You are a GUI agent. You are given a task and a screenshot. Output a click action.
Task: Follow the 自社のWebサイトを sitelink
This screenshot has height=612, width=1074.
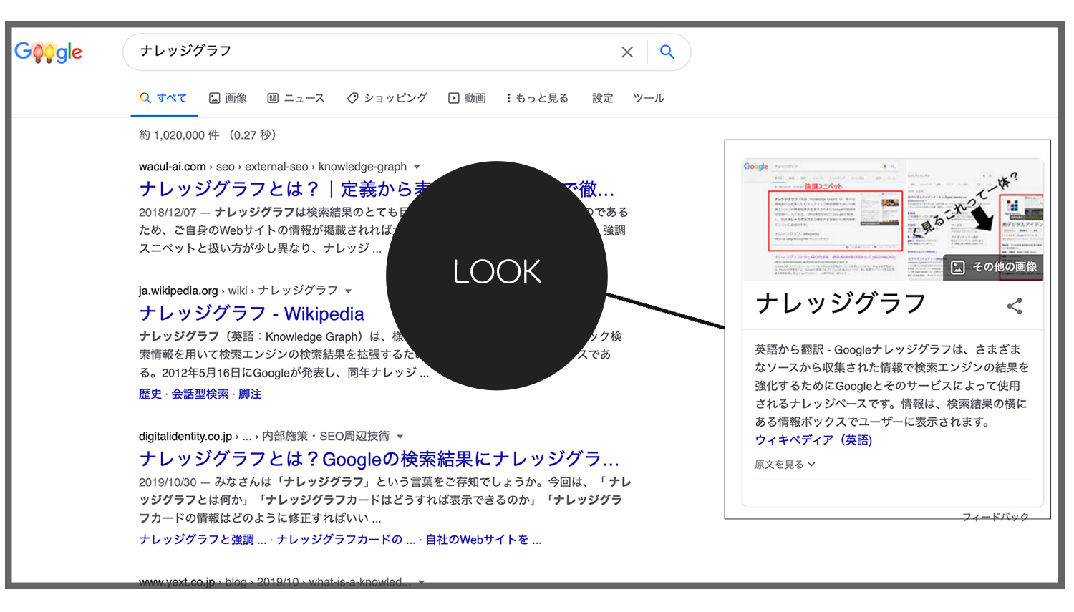coord(483,540)
